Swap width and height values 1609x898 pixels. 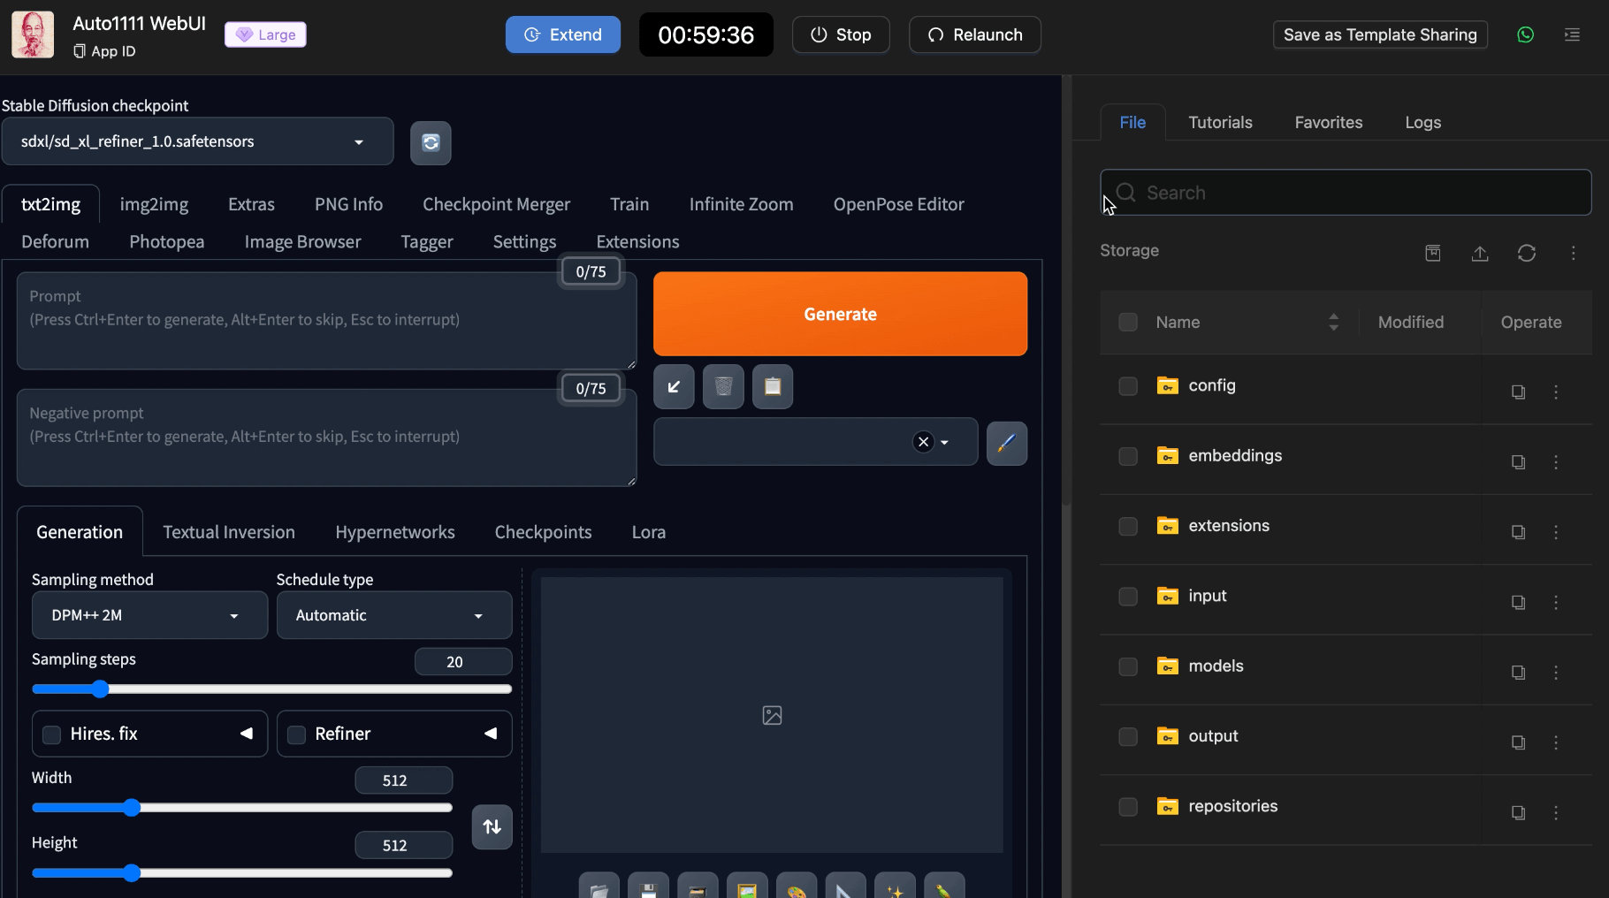[492, 826]
